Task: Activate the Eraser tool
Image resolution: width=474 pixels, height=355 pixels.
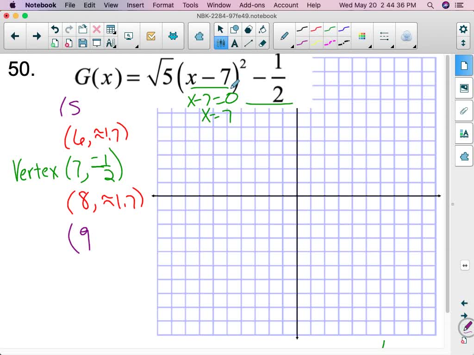Action: point(262,43)
